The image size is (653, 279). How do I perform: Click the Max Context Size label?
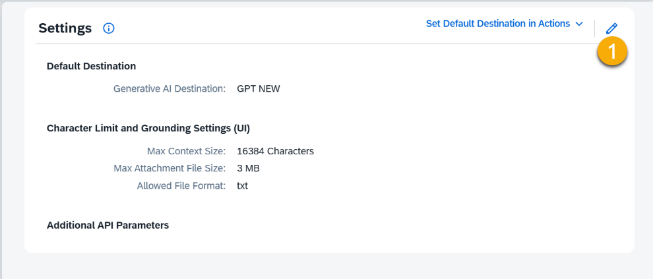[186, 151]
